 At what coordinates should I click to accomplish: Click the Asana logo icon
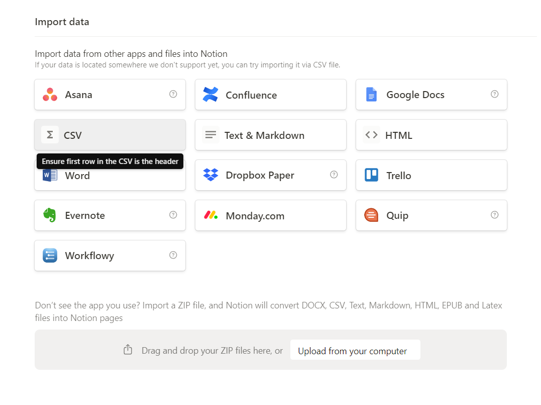tap(50, 95)
